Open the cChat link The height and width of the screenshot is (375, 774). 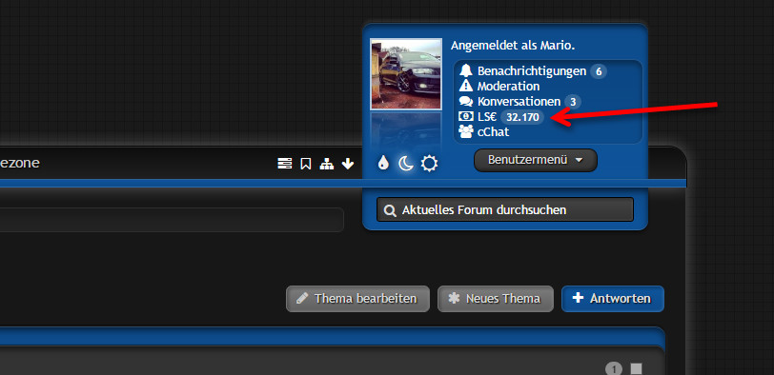pyautogui.click(x=493, y=132)
